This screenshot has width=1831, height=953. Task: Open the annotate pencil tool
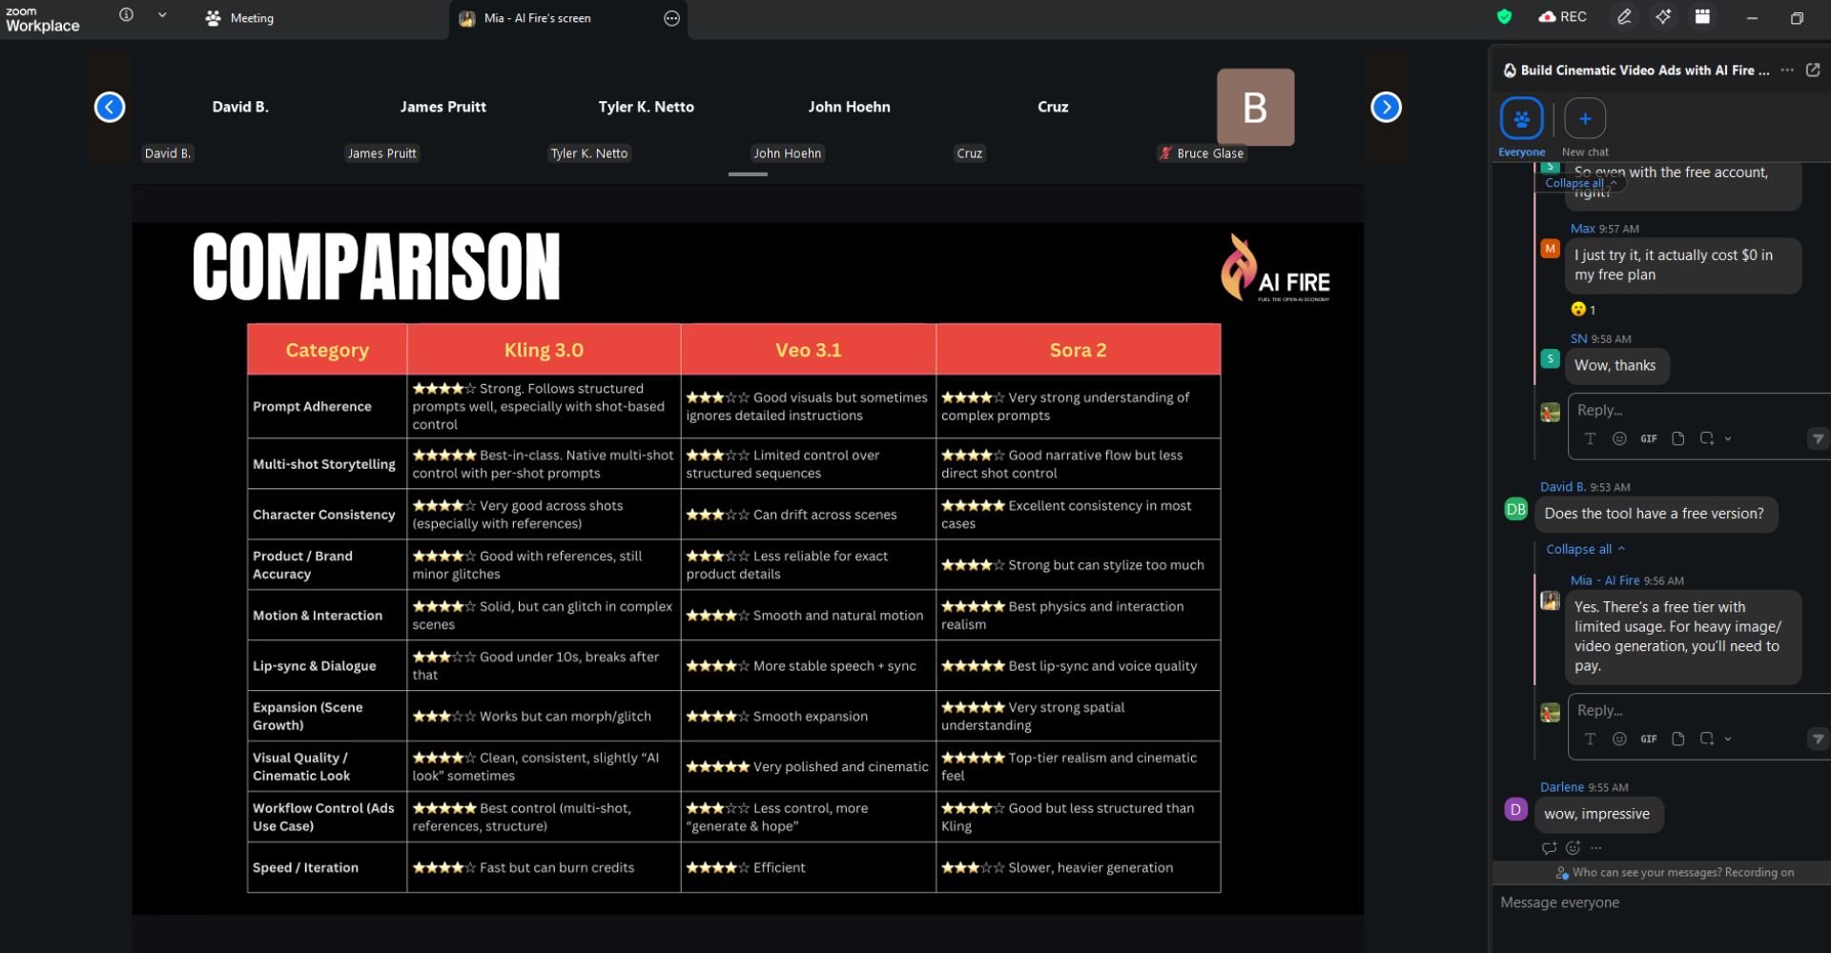coord(1624,16)
